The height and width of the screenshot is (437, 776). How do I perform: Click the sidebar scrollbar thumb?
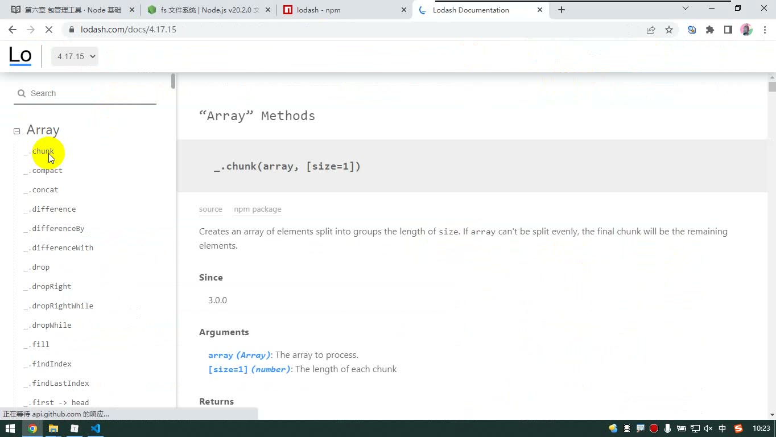[173, 81]
